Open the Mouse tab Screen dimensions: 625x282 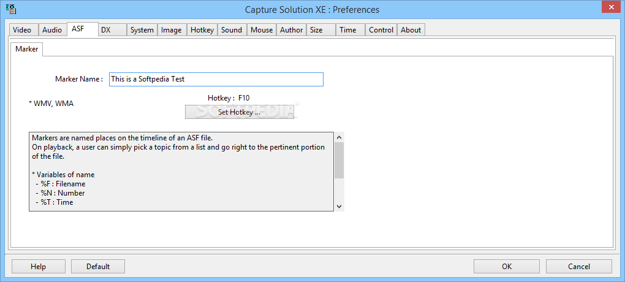click(x=262, y=30)
